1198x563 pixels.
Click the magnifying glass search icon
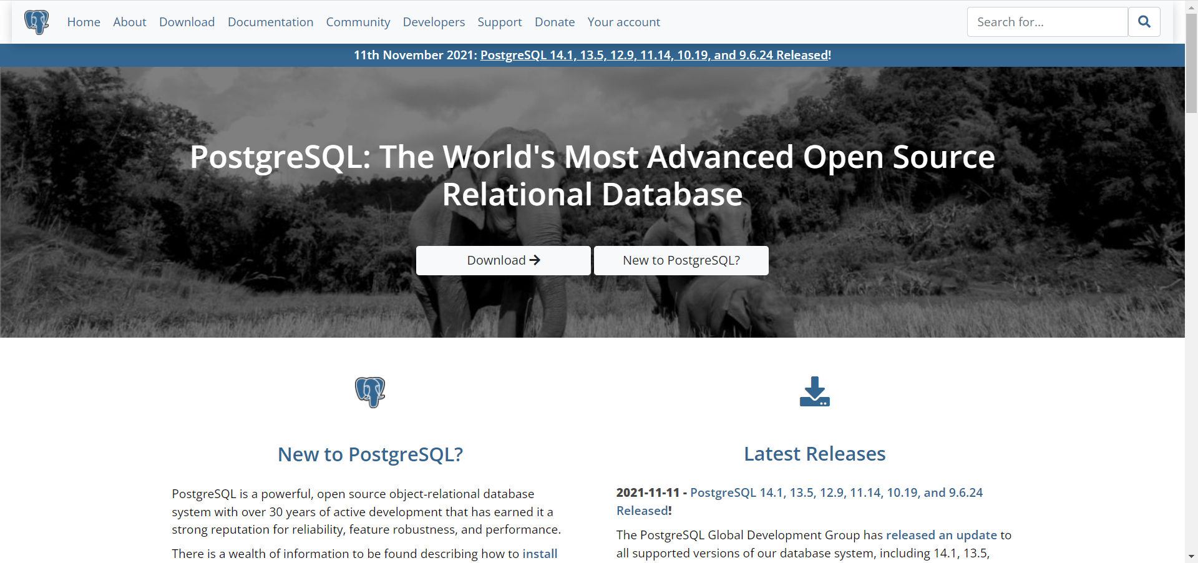coord(1144,21)
